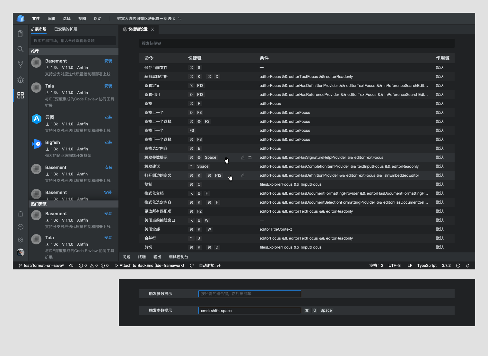Viewport: 488px width, 356px height.
Task: Click switch-project icon beside the project title
Action: pyautogui.click(x=180, y=19)
